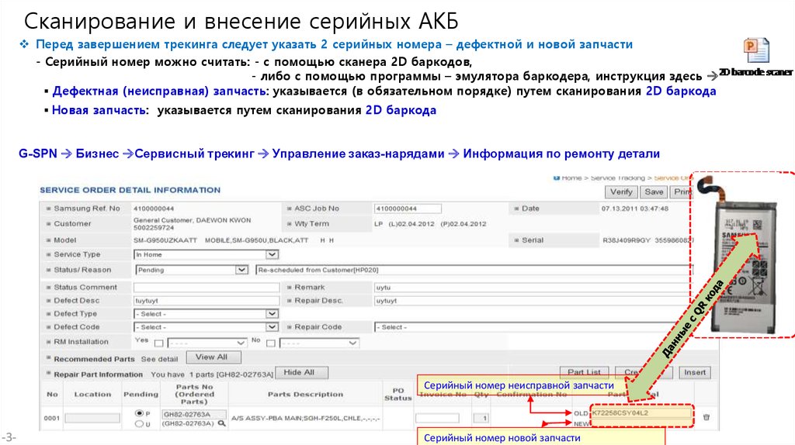Select the P pending radio button

coord(140,413)
